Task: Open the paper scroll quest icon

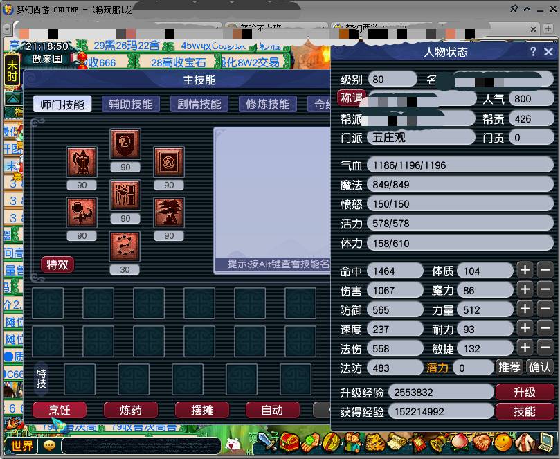Action: pos(397,442)
